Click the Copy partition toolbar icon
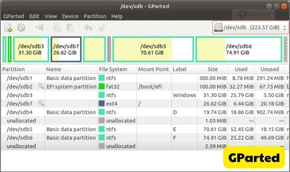This screenshot has height=172, width=290. [57, 28]
